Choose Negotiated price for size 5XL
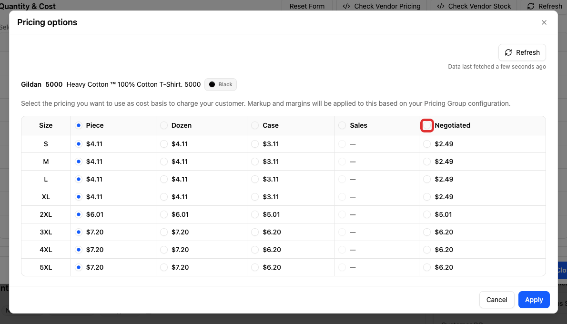This screenshot has height=324, width=567. [427, 268]
